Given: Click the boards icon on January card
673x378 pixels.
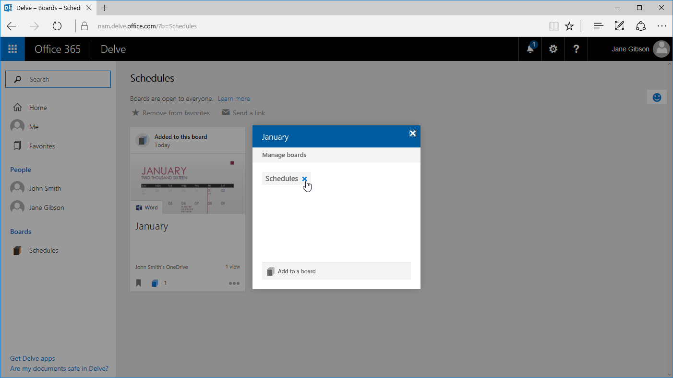Looking at the screenshot, I should [x=155, y=283].
